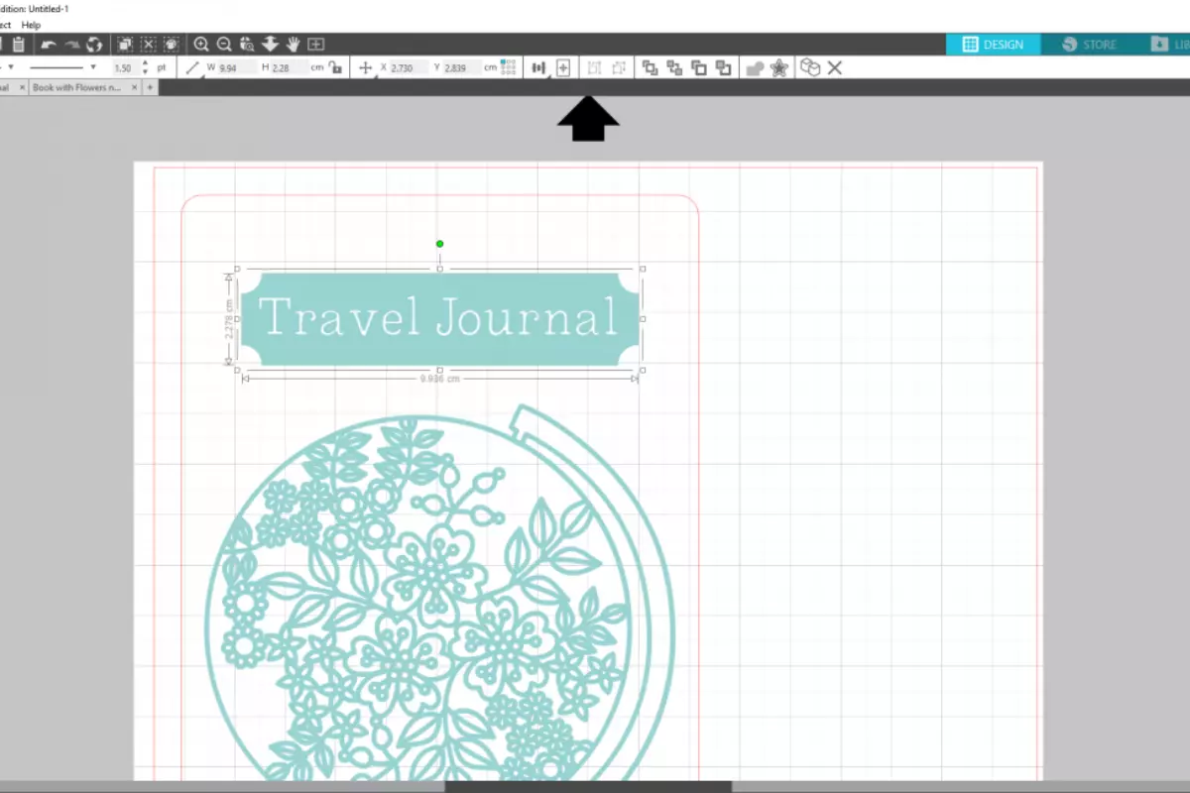The image size is (1190, 793).
Task: Click the Height field showing 2.28
Action: (290, 67)
